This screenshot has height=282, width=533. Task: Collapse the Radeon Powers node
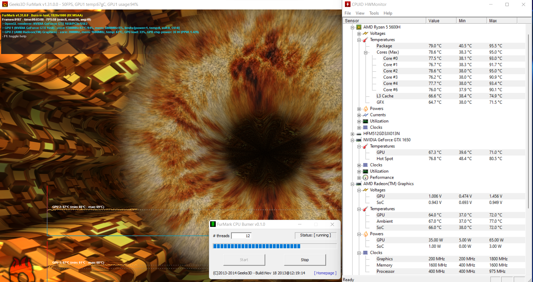(359, 234)
